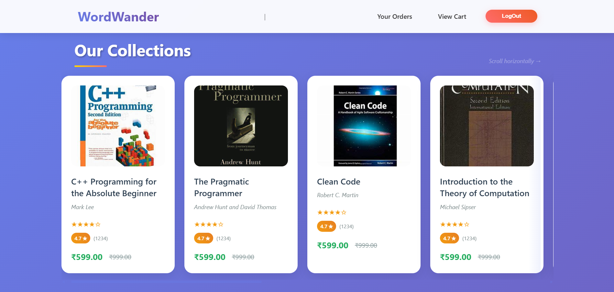Image resolution: width=614 pixels, height=292 pixels.
Task: Click The Pragmatic Programmer title text
Action: [x=222, y=187]
